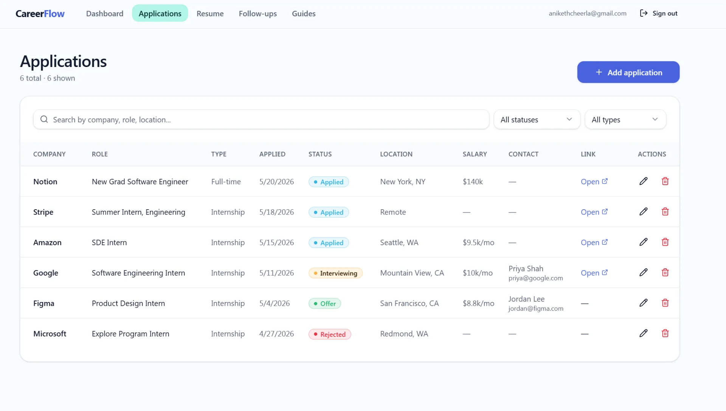Viewport: 726px width, 411px height.
Task: Edit the Microsoft application with pencil icon
Action: click(x=643, y=333)
